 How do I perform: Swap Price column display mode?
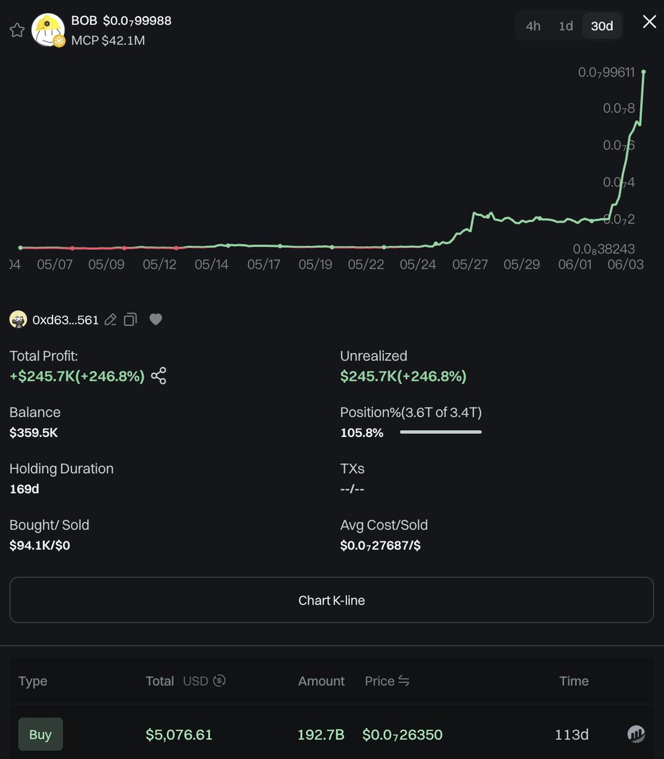pyautogui.click(x=403, y=681)
